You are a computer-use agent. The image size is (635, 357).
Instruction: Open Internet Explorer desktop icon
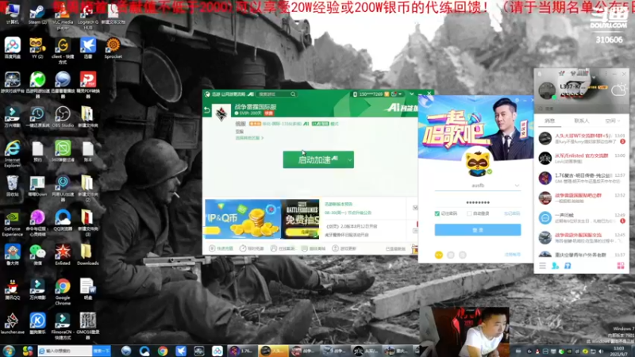(x=12, y=154)
